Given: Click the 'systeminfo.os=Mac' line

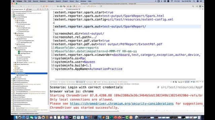Looking at the screenshot, I should pyautogui.click(x=70, y=58).
